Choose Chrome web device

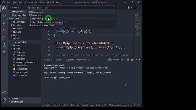(x=72, y=12)
